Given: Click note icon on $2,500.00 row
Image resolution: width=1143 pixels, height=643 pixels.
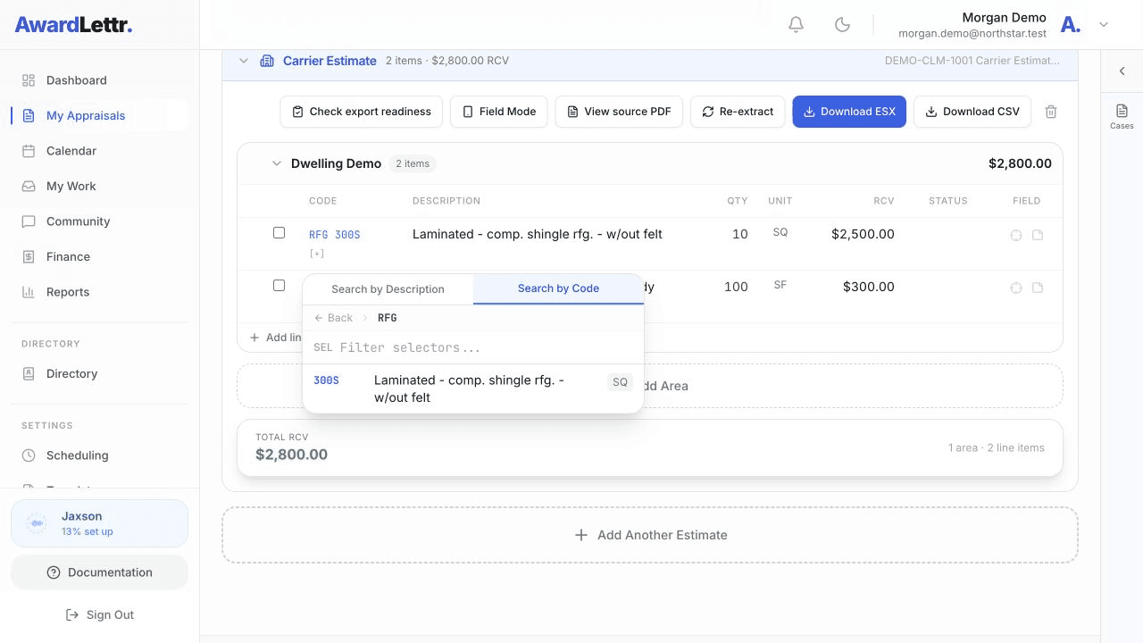Looking at the screenshot, I should click(x=1038, y=236).
